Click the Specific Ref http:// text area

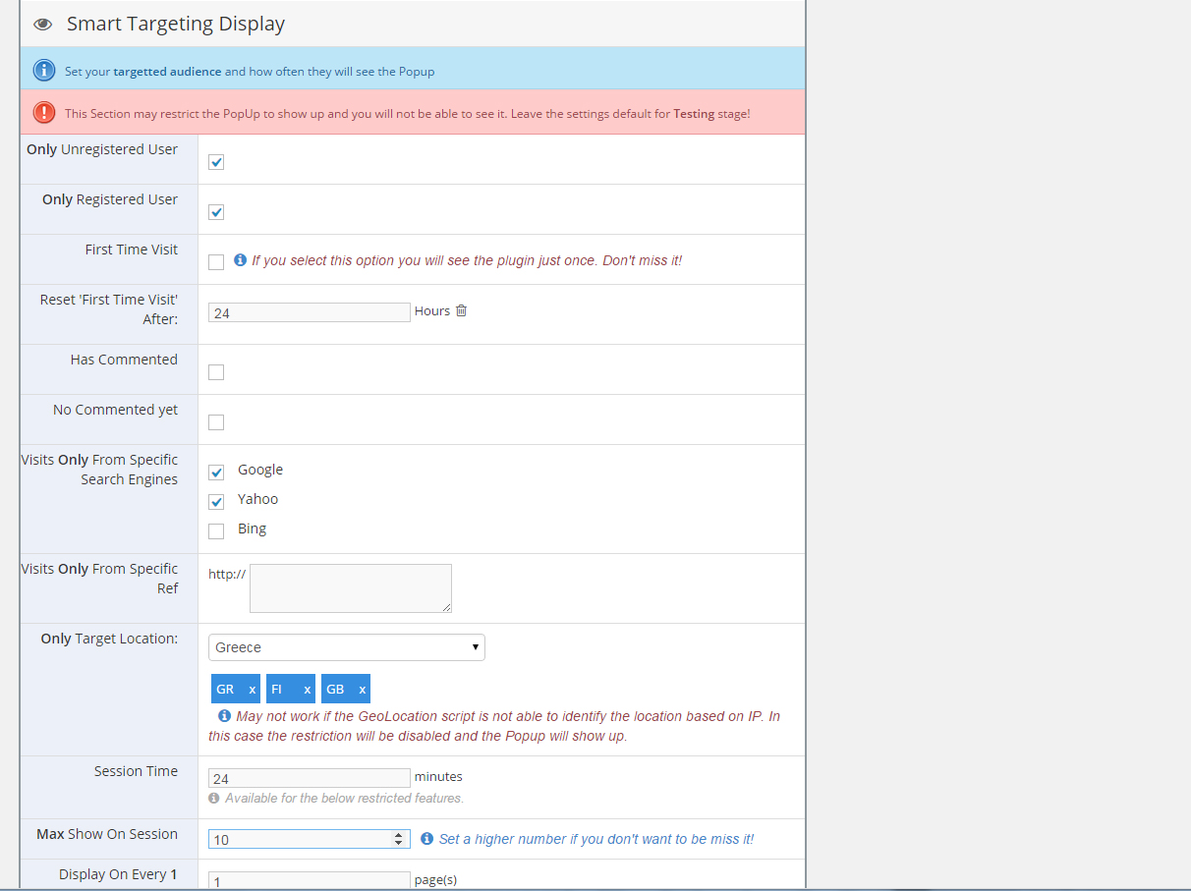pos(350,587)
